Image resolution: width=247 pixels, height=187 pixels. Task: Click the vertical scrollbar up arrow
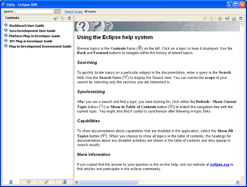tap(242, 24)
